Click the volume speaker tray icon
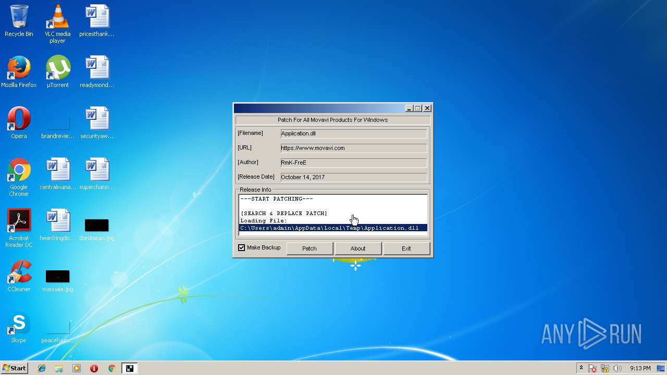The width and height of the screenshot is (667, 375). click(x=617, y=368)
